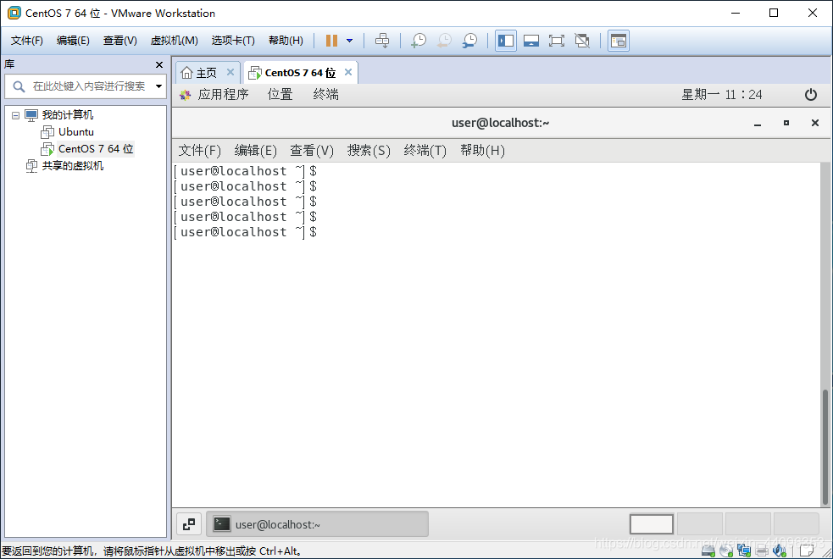
Task: Select Ubuntu virtual machine in library
Action: click(76, 131)
